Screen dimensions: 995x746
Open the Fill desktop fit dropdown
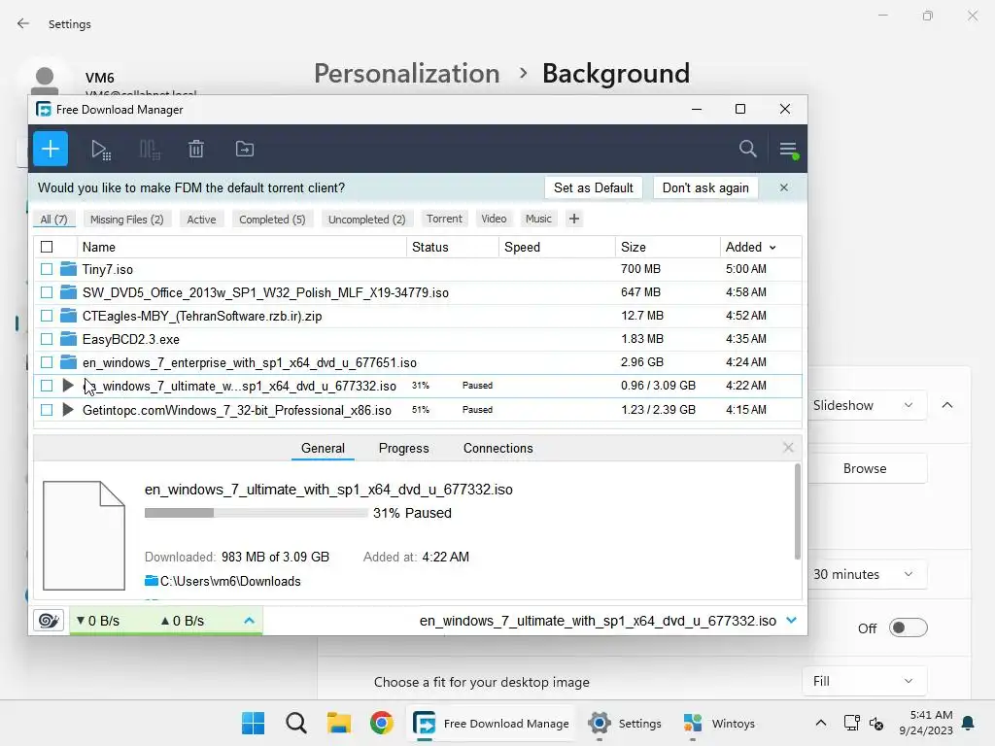(x=864, y=681)
